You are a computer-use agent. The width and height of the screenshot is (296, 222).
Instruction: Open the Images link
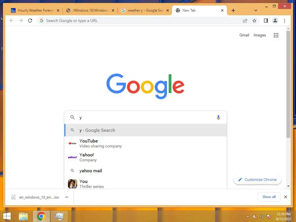tap(260, 35)
